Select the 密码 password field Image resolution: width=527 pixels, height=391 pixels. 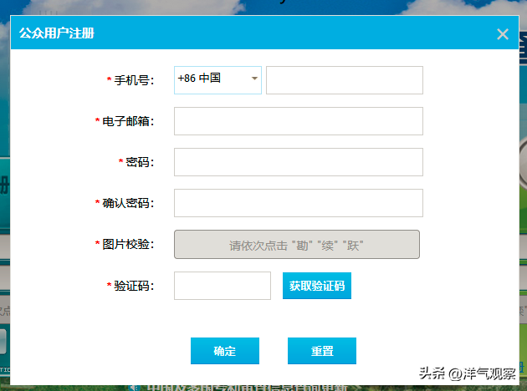[x=298, y=162]
